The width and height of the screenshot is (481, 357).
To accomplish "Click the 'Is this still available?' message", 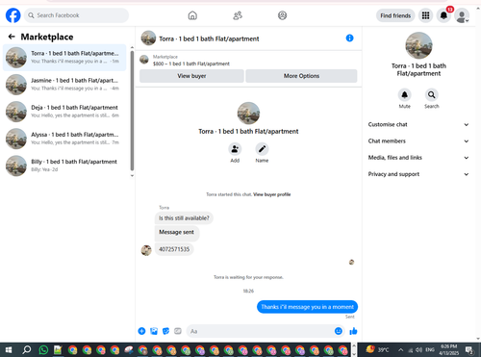I will pyautogui.click(x=184, y=218).
